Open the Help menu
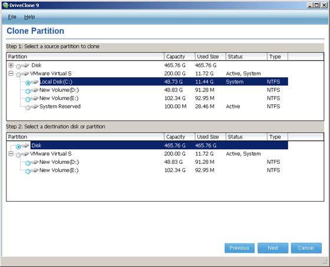This screenshot has height=267, width=330. point(29,17)
